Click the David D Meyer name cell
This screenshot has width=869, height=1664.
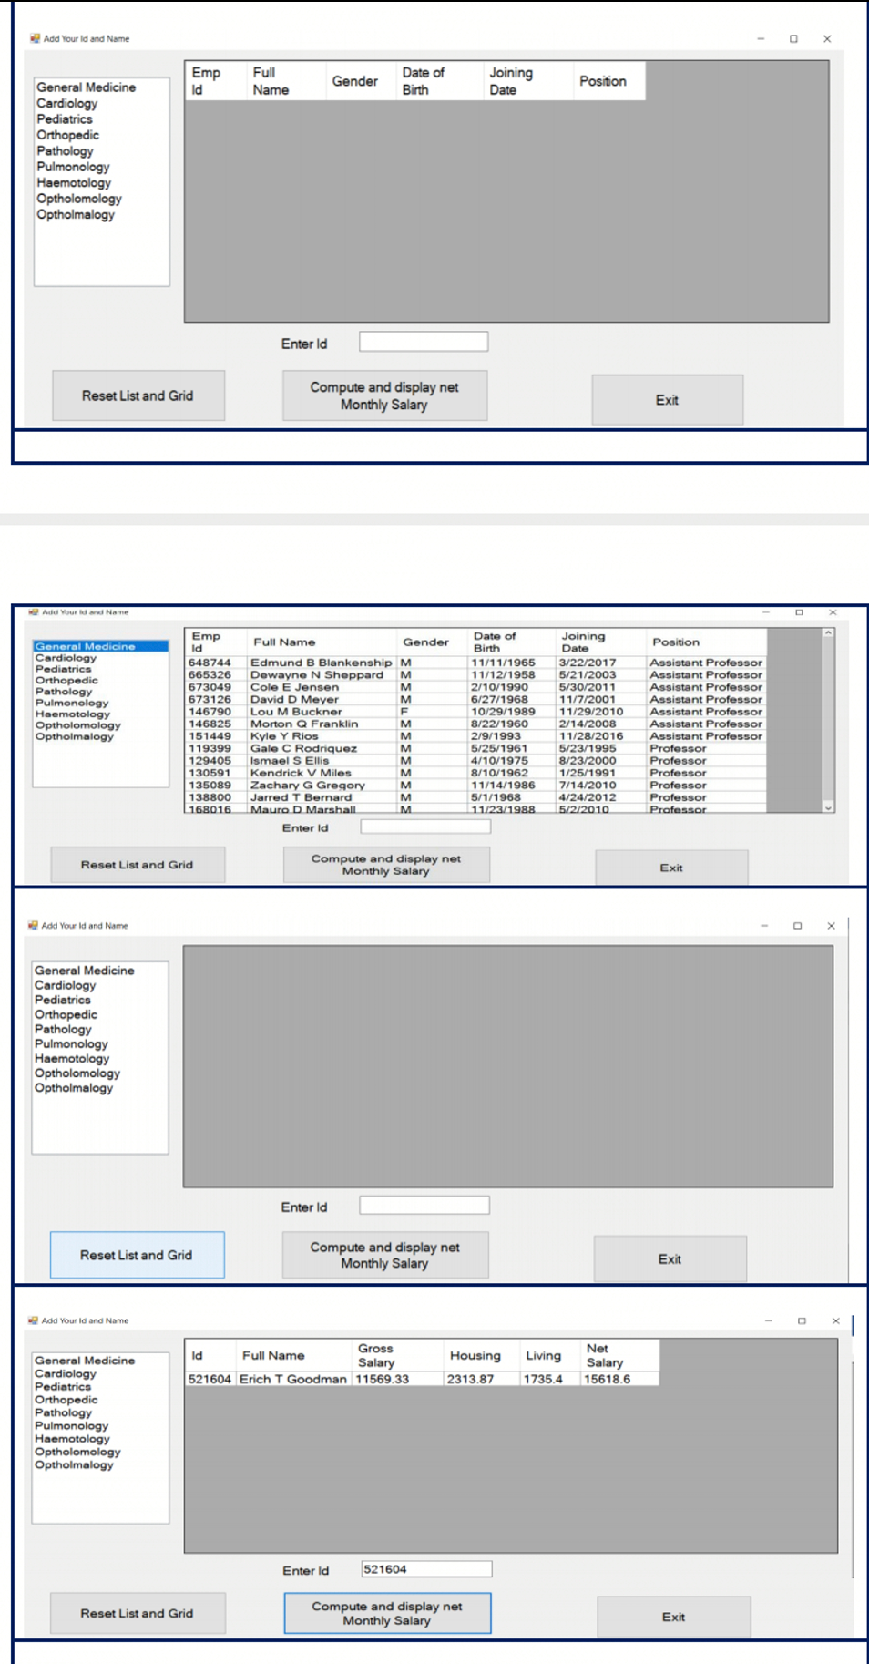click(x=322, y=700)
